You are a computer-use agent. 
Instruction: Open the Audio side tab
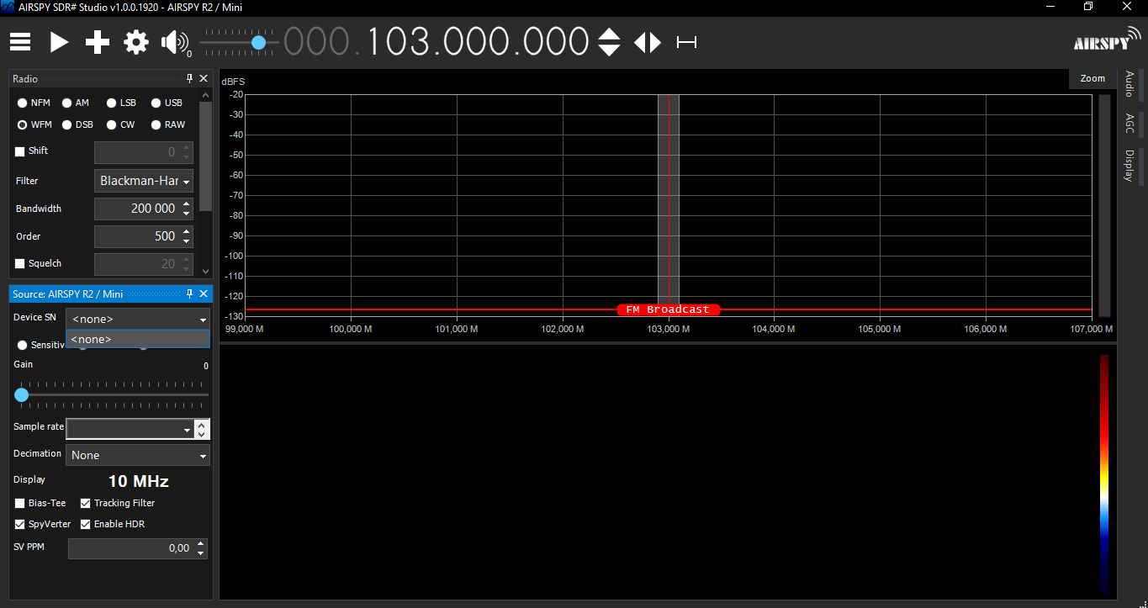coord(1129,84)
